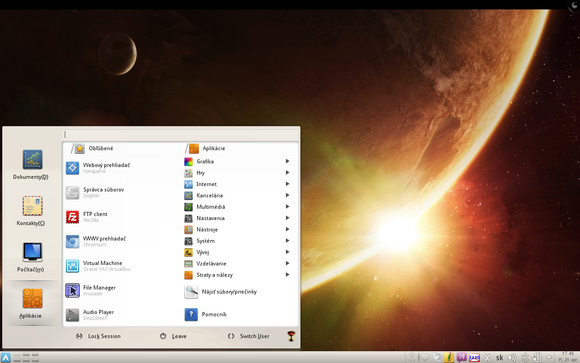Image resolution: width=580 pixels, height=363 pixels.
Task: Expand the Grafika submenu arrow
Action: pyautogui.click(x=288, y=161)
